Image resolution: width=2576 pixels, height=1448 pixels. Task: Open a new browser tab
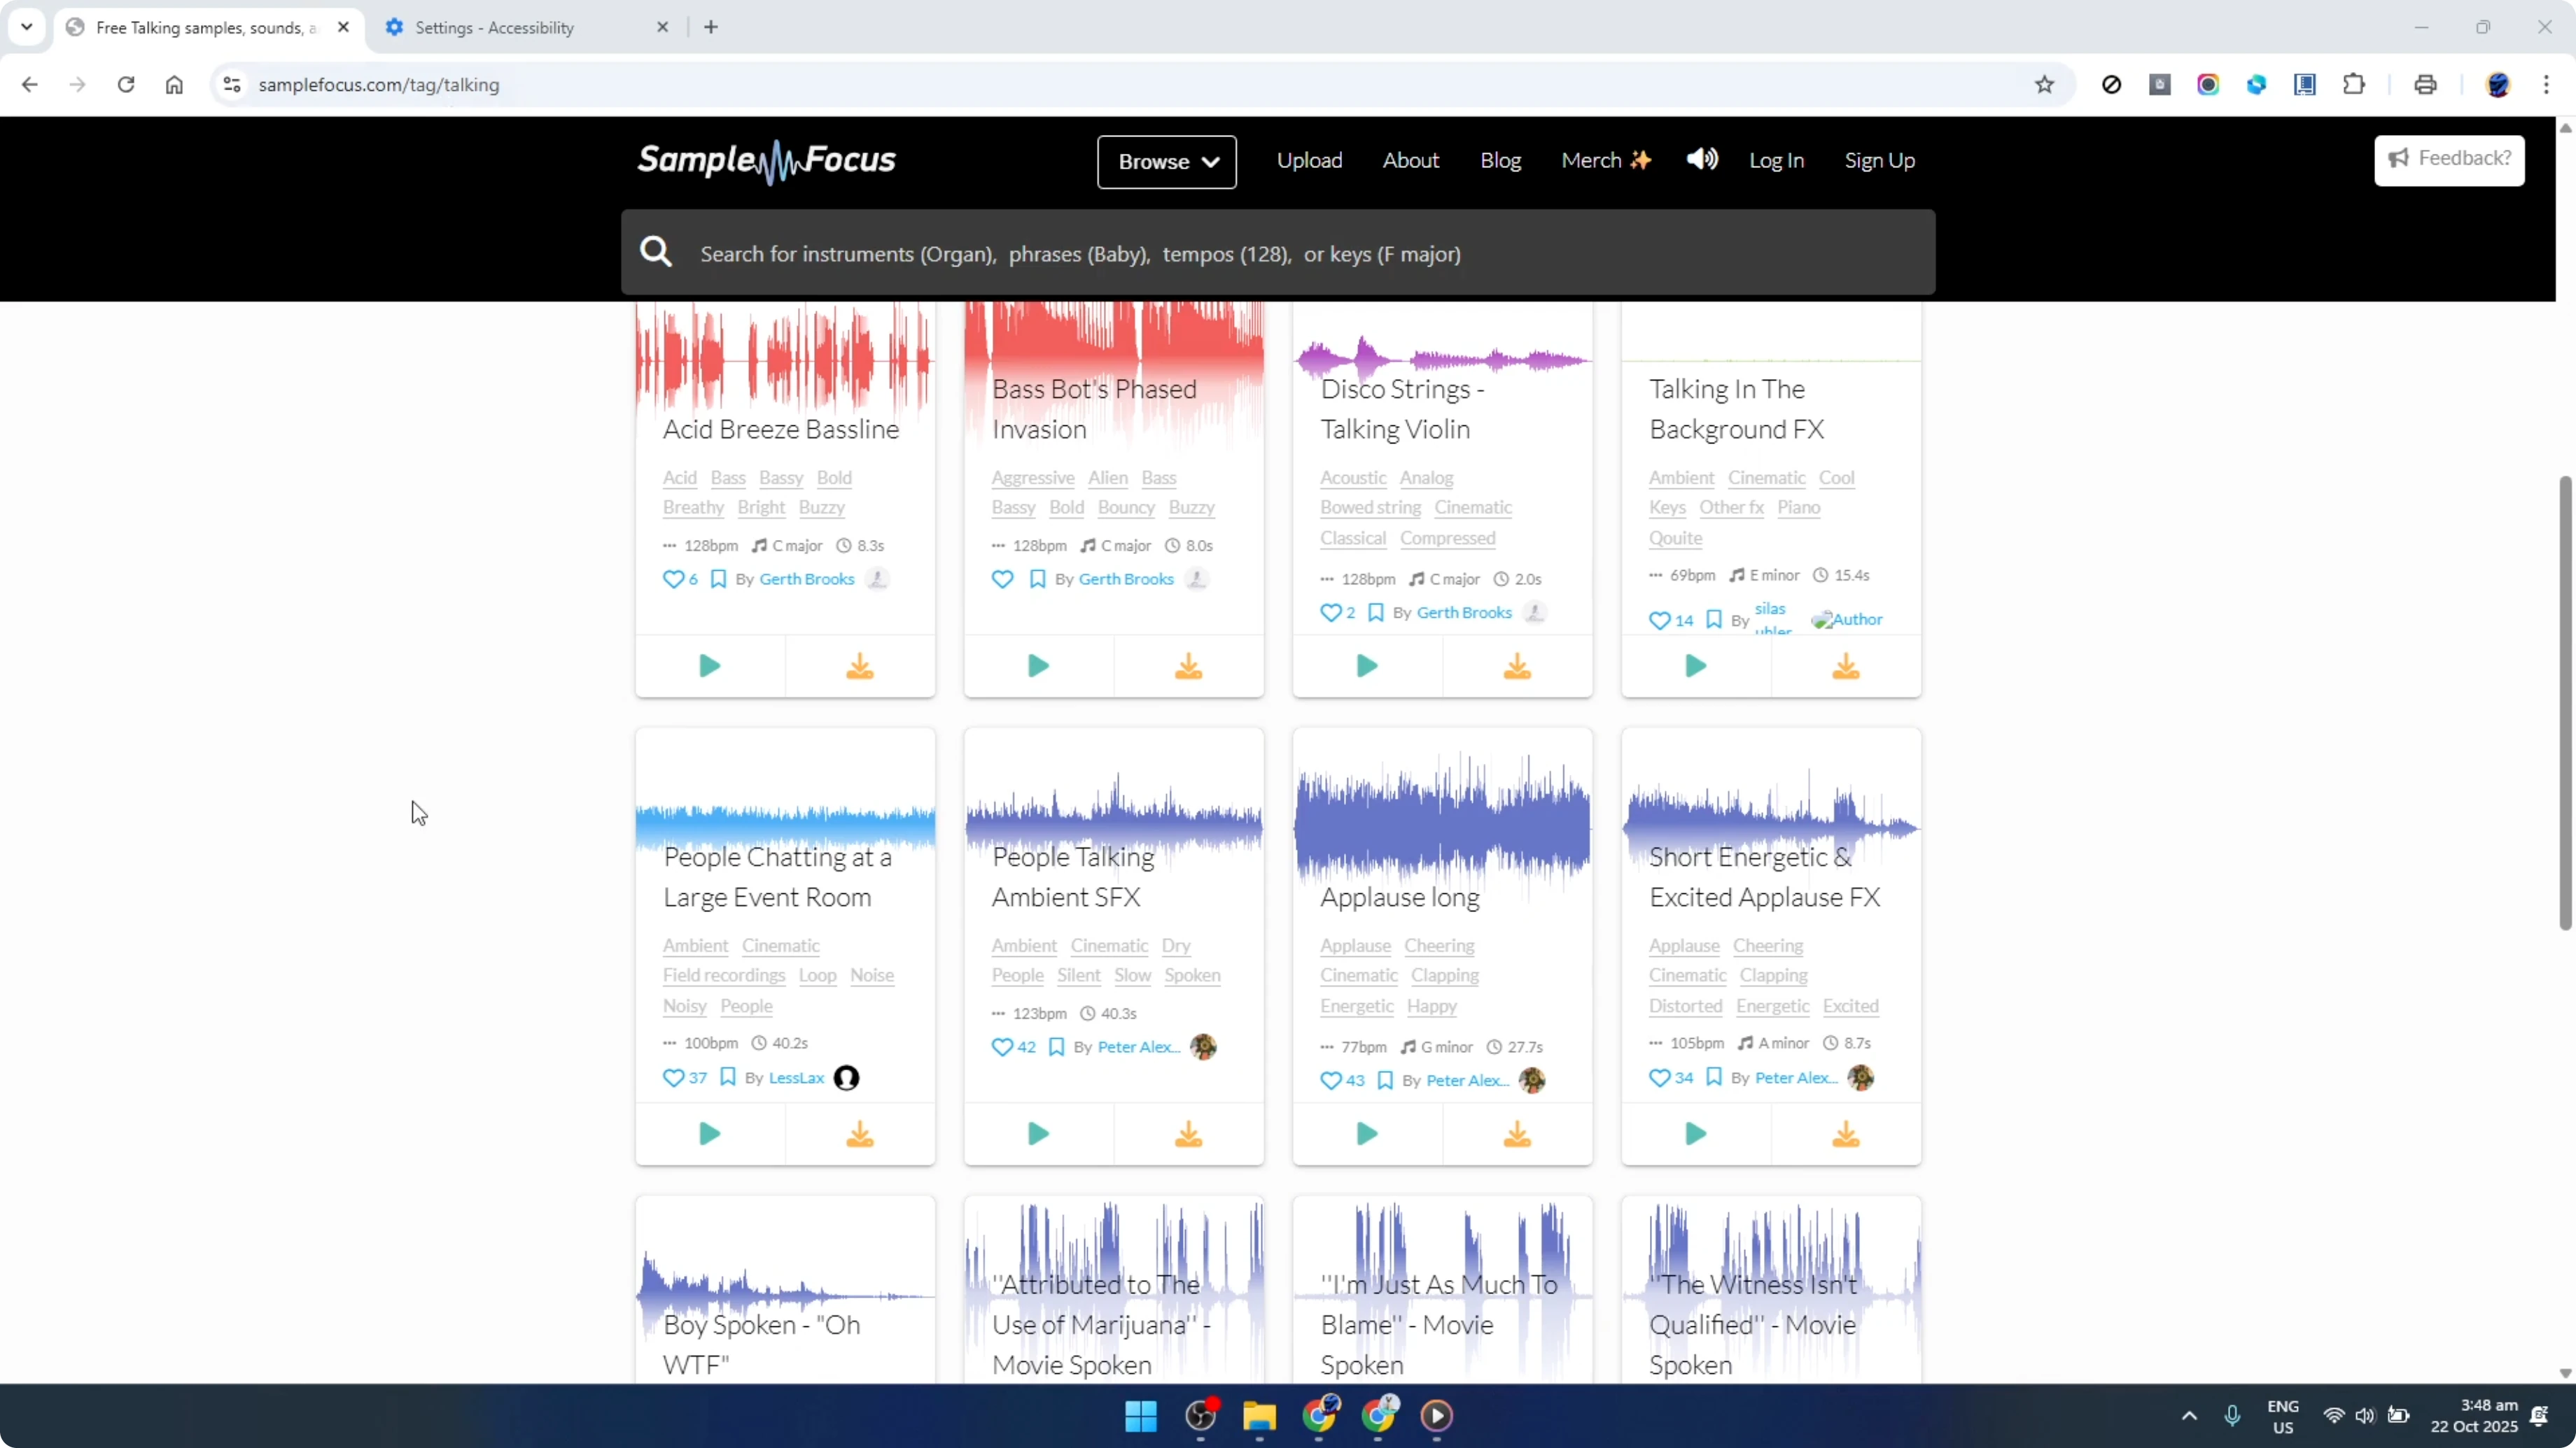[711, 27]
